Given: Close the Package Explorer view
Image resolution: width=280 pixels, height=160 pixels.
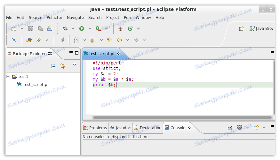Looking at the screenshot, I should point(50,54).
